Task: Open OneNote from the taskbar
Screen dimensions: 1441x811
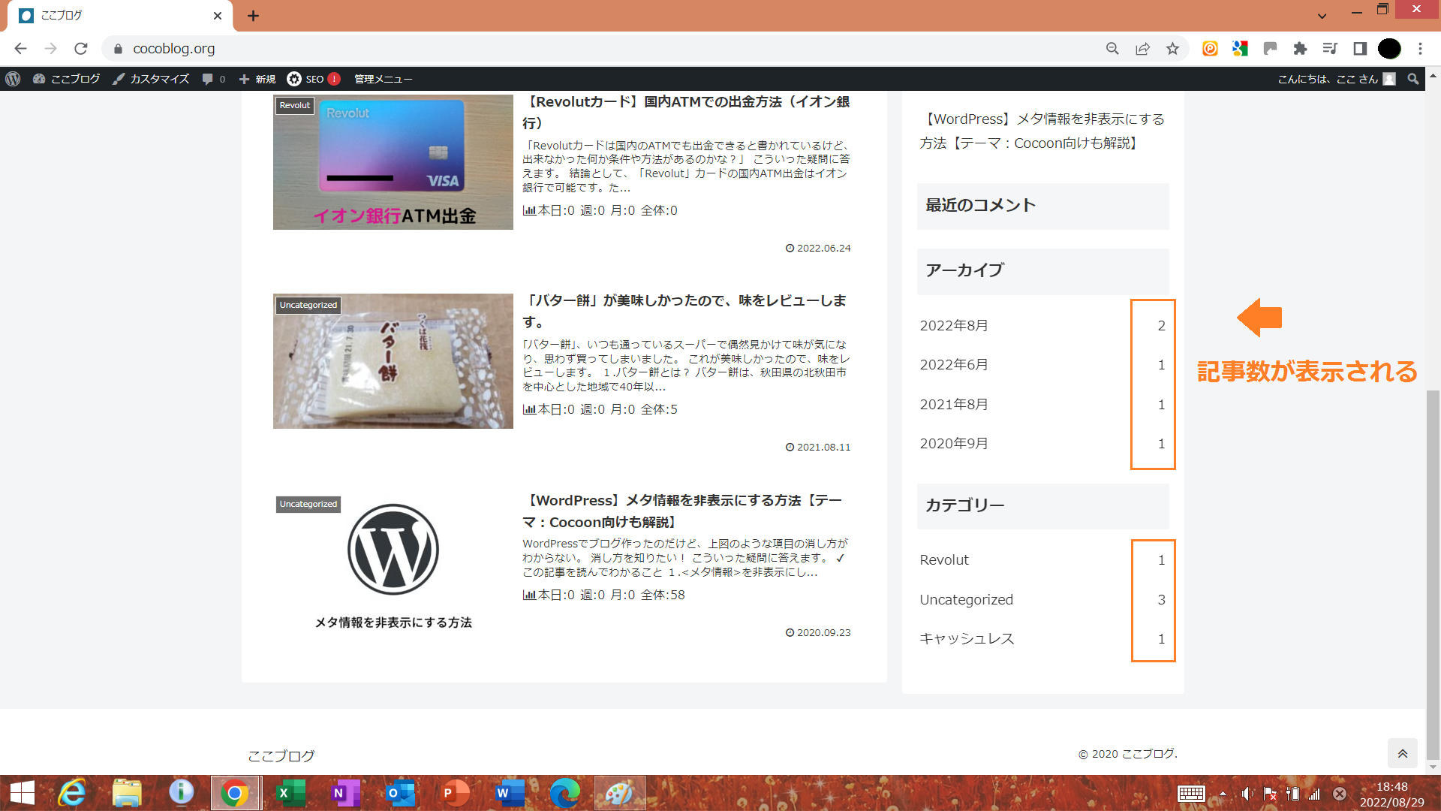Action: [344, 793]
